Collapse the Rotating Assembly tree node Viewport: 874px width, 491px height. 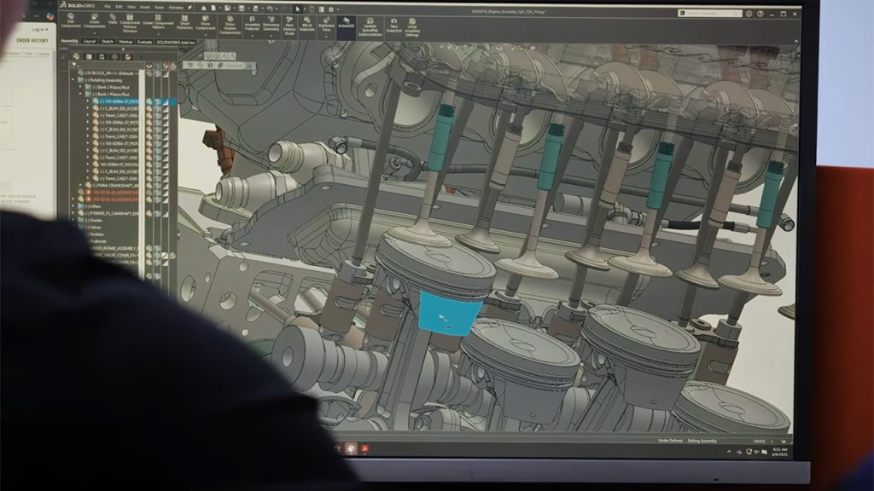point(73,80)
